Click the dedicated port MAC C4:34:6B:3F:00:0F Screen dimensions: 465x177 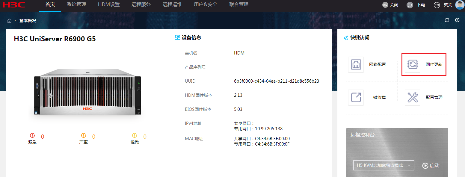pyautogui.click(x=272, y=144)
